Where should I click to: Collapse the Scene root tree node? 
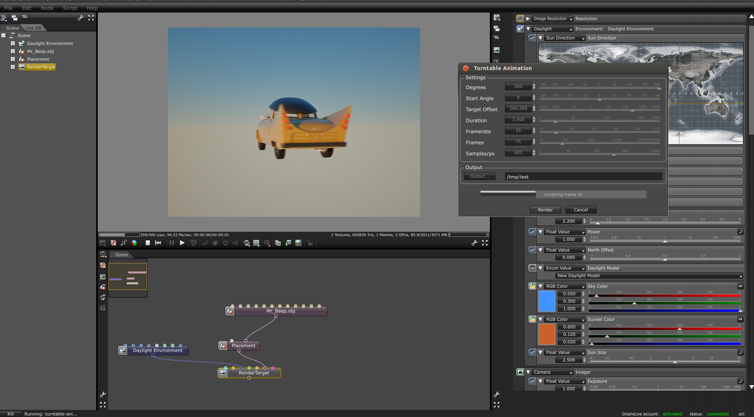(3, 35)
